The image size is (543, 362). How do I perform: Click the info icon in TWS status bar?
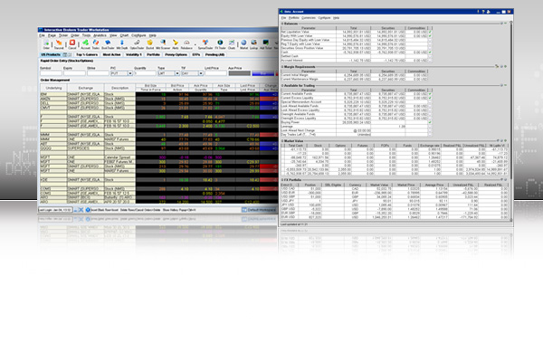[x=88, y=210]
